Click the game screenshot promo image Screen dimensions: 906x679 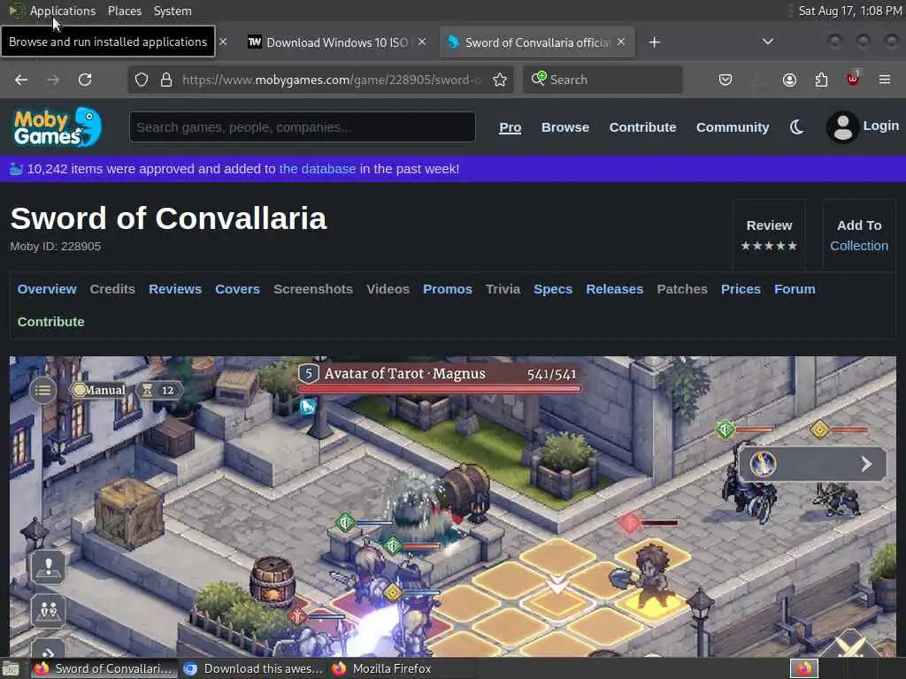point(453,507)
